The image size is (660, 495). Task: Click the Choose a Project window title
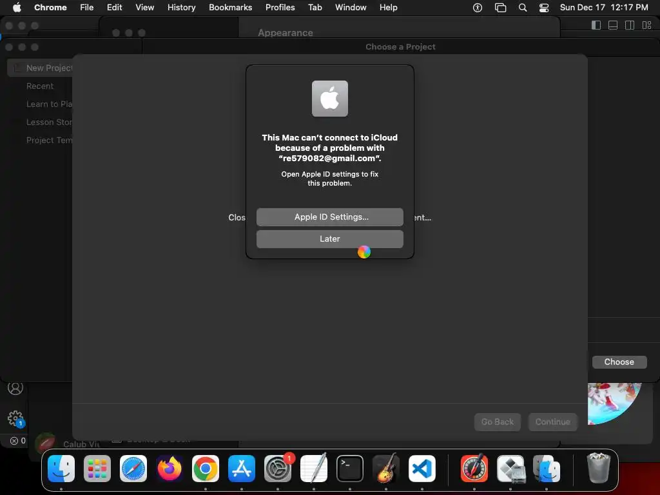(400, 46)
